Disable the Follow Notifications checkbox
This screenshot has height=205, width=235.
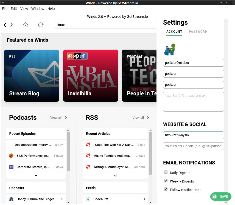(166, 189)
